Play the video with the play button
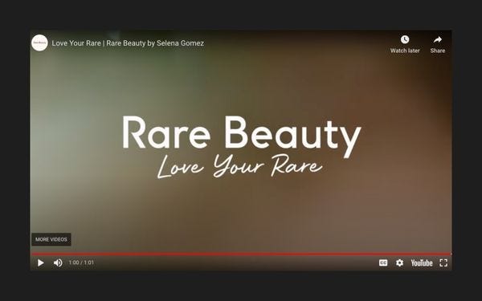Screen dimensions: 482x301 click(41, 263)
